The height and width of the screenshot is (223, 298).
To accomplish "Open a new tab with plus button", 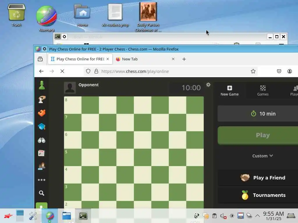I will [x=184, y=59].
